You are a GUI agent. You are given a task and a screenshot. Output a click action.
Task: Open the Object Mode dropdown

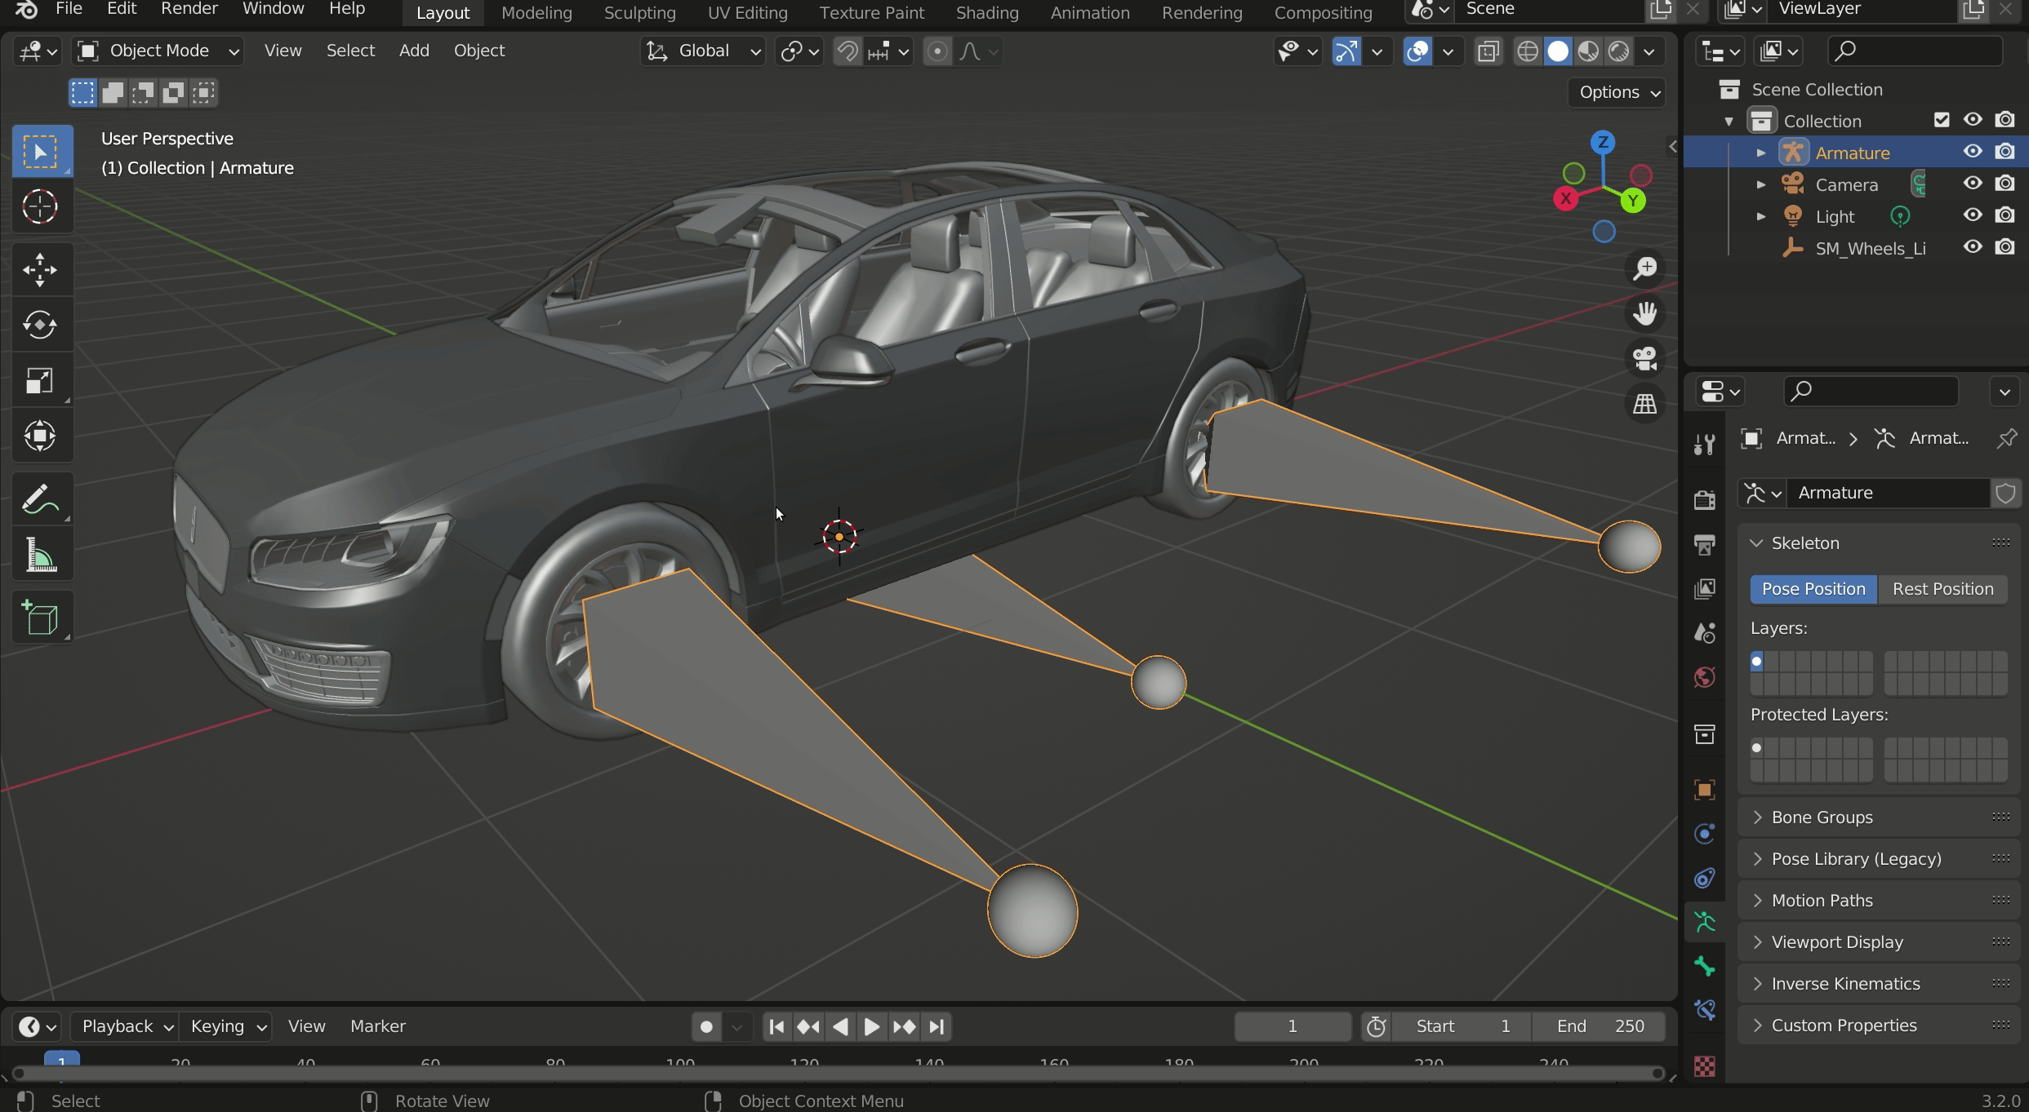tap(157, 50)
